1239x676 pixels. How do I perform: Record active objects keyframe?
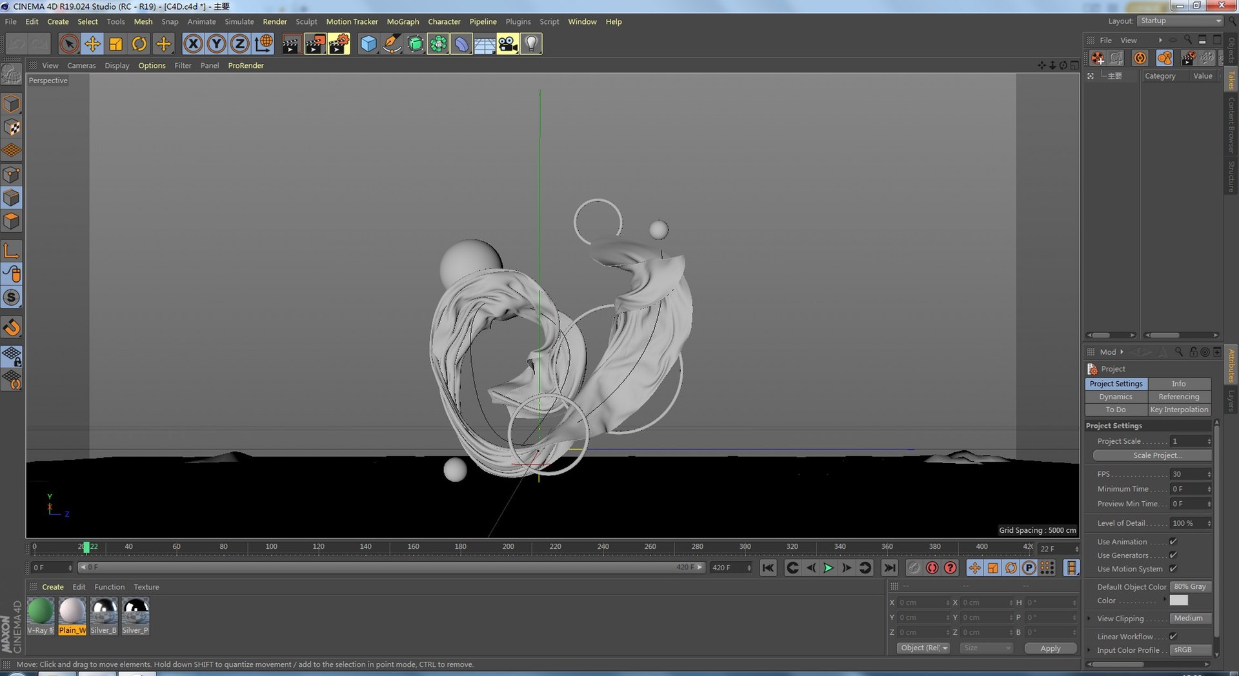tap(914, 568)
